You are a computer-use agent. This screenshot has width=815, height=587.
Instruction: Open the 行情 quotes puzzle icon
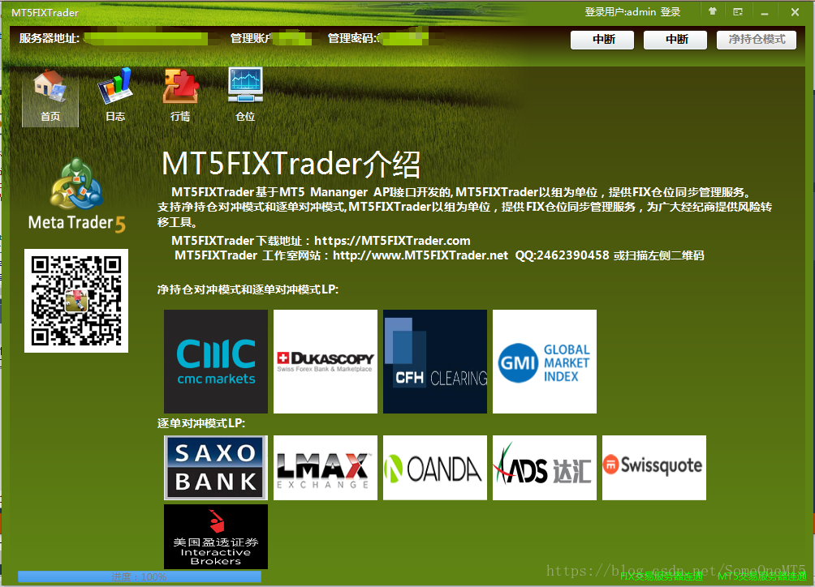pos(180,97)
